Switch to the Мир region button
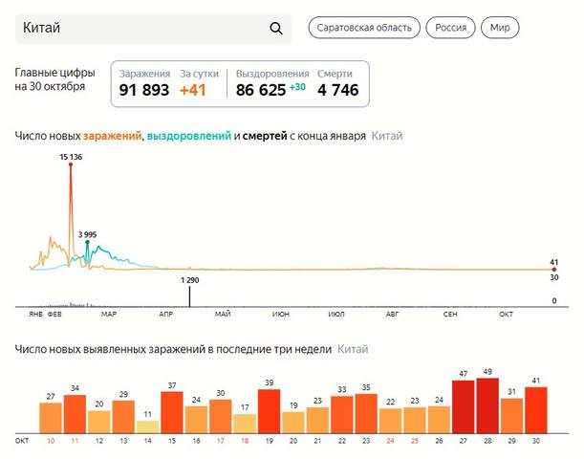 pyautogui.click(x=500, y=28)
